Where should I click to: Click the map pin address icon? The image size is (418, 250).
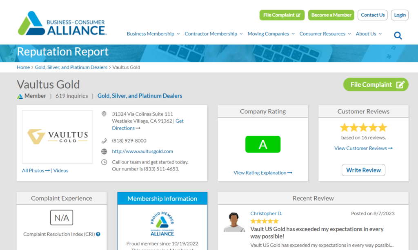coord(104,114)
